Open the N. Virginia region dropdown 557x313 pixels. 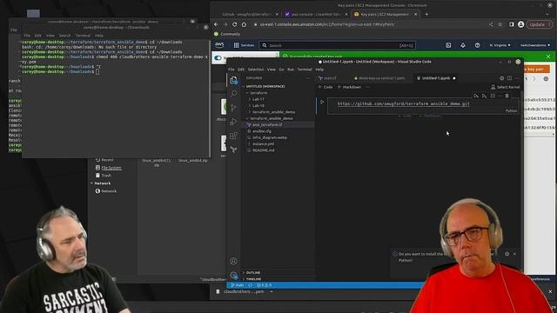500,45
